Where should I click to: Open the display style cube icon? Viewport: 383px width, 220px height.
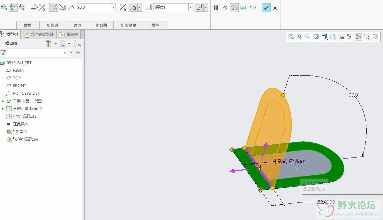324,37
